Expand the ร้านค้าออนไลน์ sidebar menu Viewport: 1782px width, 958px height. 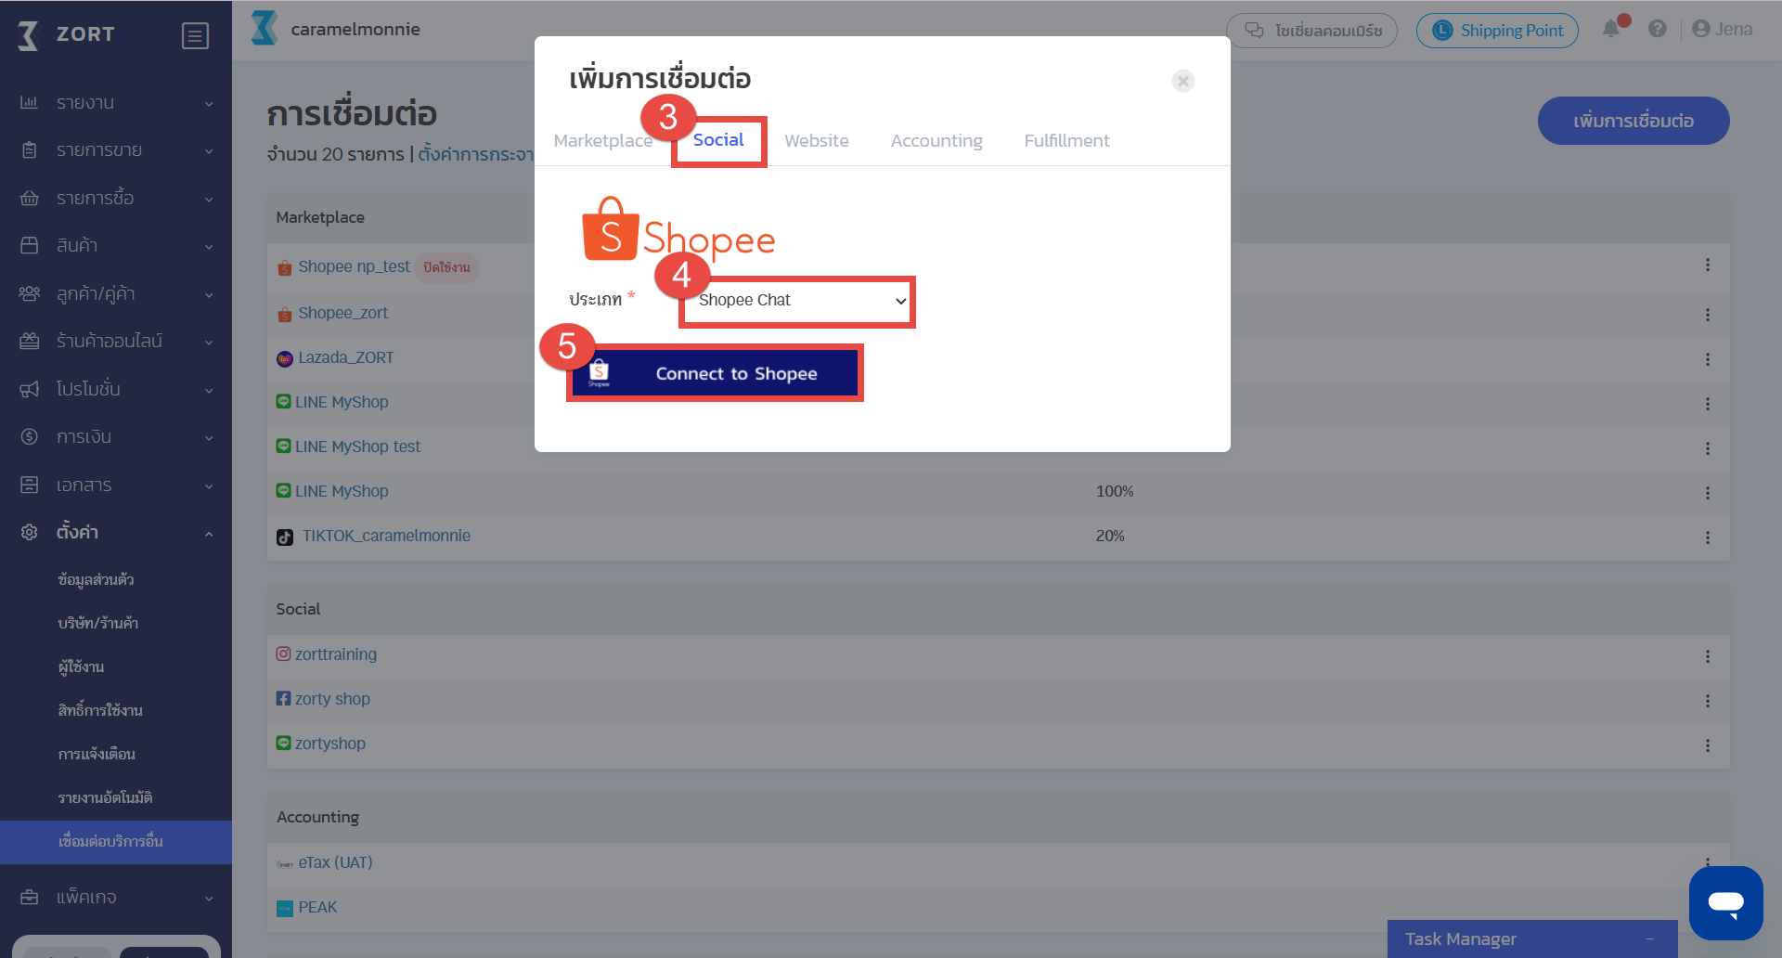tap(116, 342)
